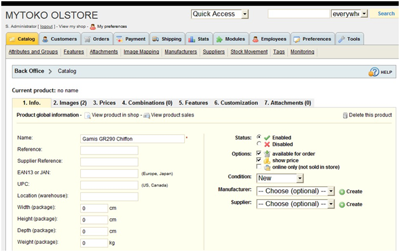This screenshot has width=400, height=252.
Task: Switch to the 6. Customization tab
Action: [236, 103]
